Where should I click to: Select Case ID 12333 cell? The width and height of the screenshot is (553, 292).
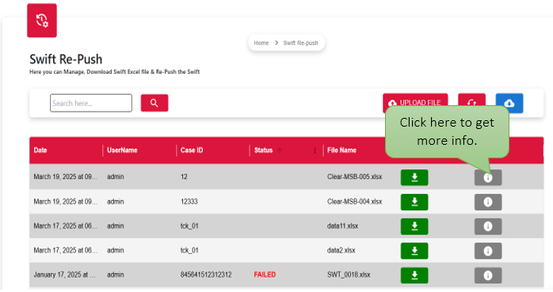pos(189,202)
